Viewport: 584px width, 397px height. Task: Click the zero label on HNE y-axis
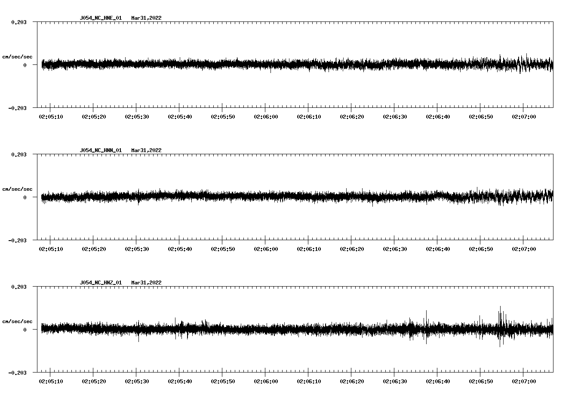(25, 65)
